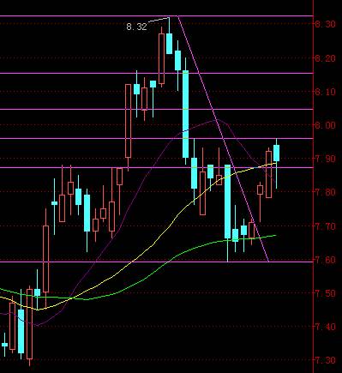The width and height of the screenshot is (342, 373).
Task: Select the diagonal magenta trend line
Action: click(x=223, y=139)
